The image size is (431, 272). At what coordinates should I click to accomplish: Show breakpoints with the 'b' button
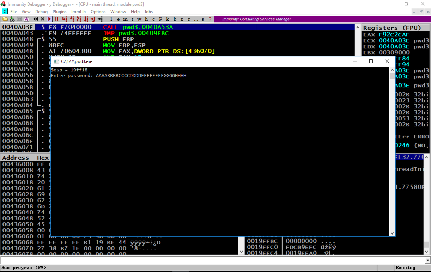pos(175,19)
